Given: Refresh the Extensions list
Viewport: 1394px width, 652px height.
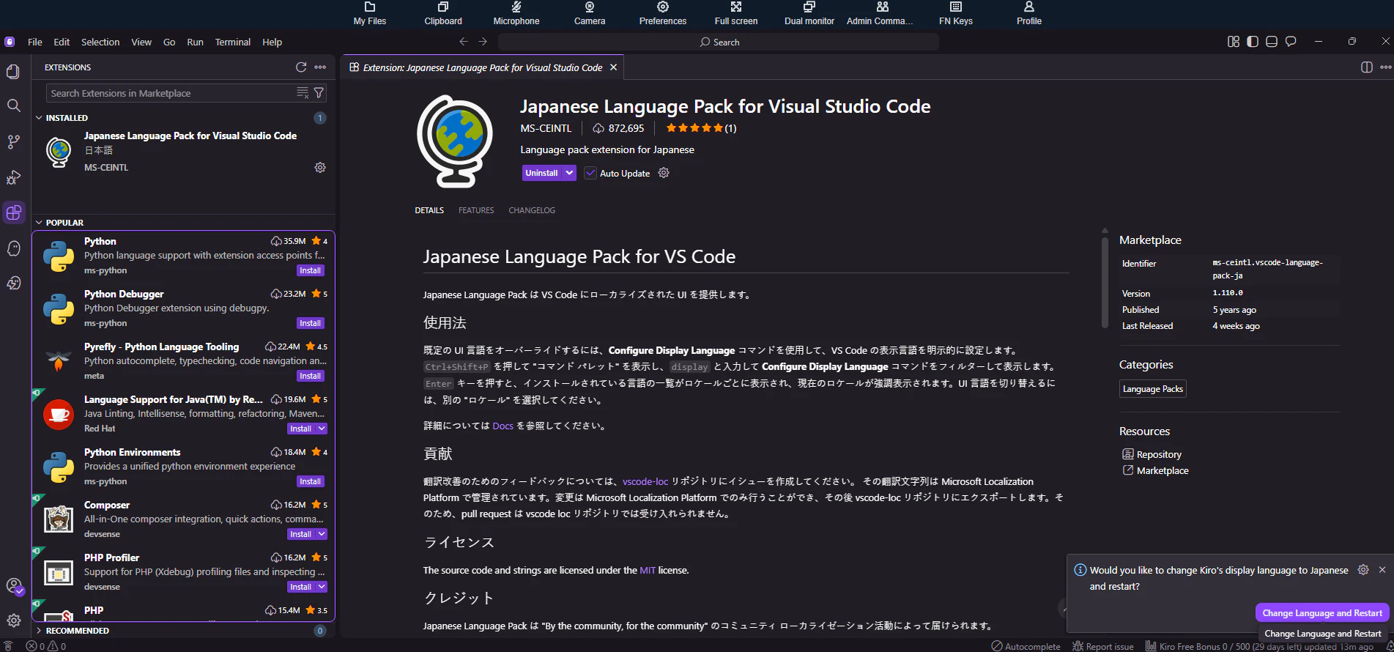Looking at the screenshot, I should coord(301,67).
